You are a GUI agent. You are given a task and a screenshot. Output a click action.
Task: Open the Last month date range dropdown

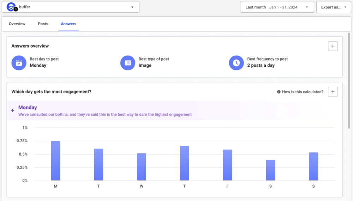pyautogui.click(x=277, y=7)
